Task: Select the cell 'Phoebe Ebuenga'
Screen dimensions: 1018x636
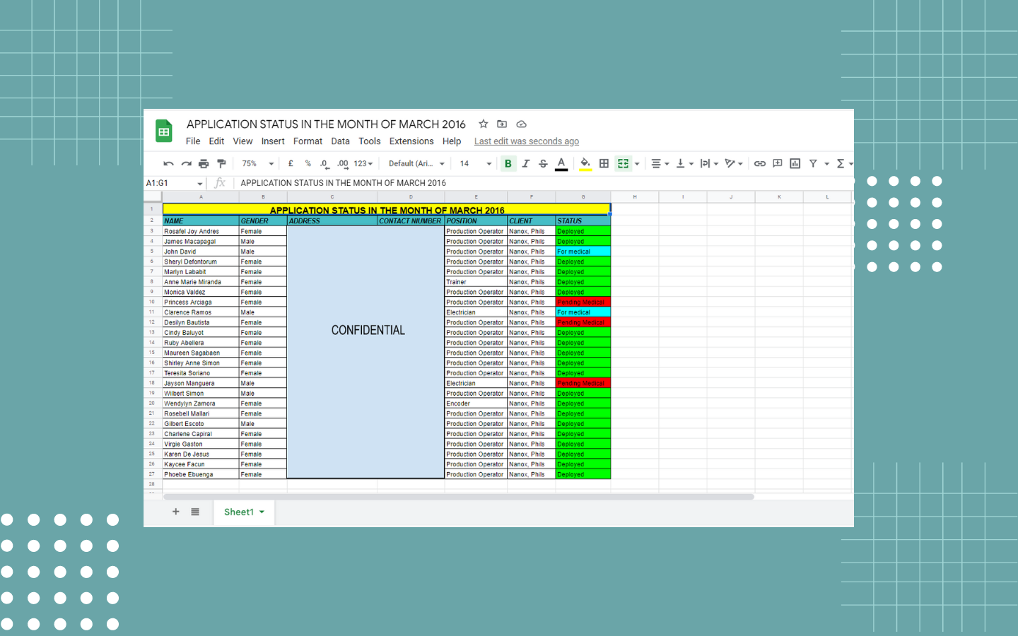Action: 201,474
